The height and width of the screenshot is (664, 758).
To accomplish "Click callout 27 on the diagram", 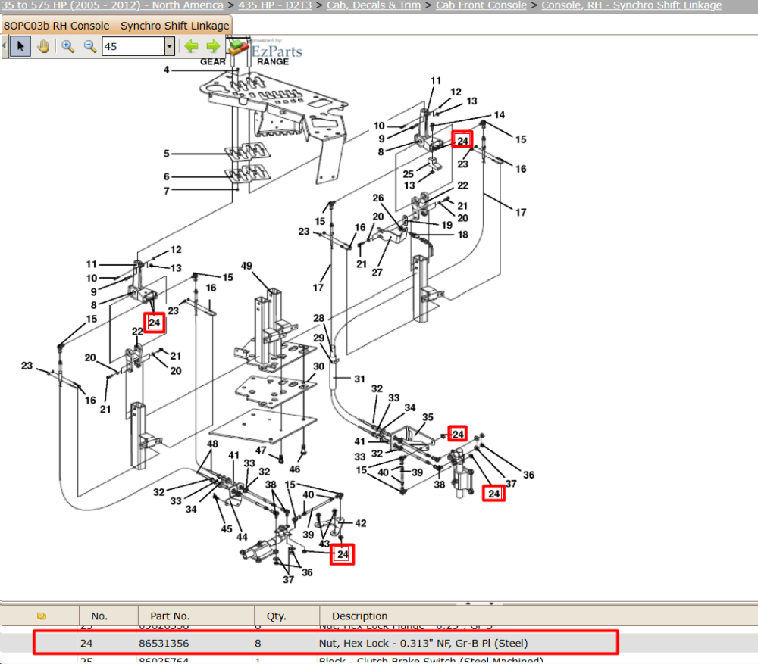I will pyautogui.click(x=377, y=273).
